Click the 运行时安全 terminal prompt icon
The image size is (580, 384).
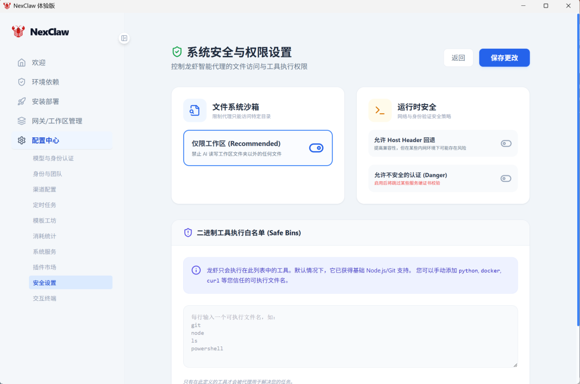click(x=380, y=110)
